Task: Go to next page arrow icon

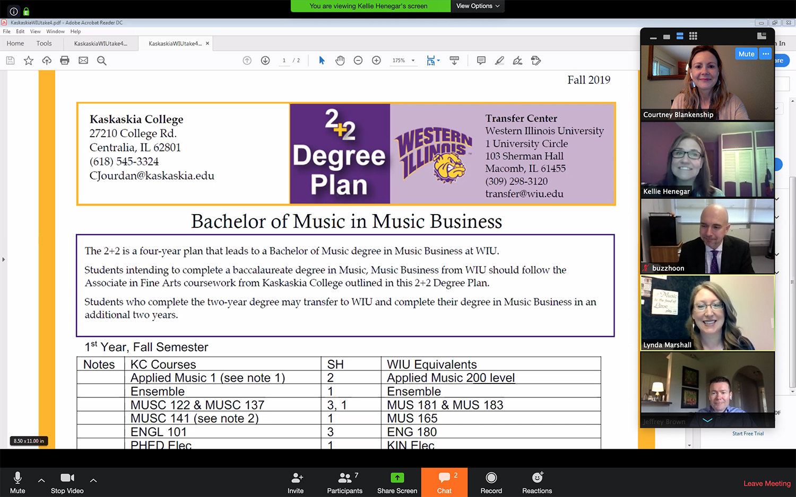Action: 265,60
